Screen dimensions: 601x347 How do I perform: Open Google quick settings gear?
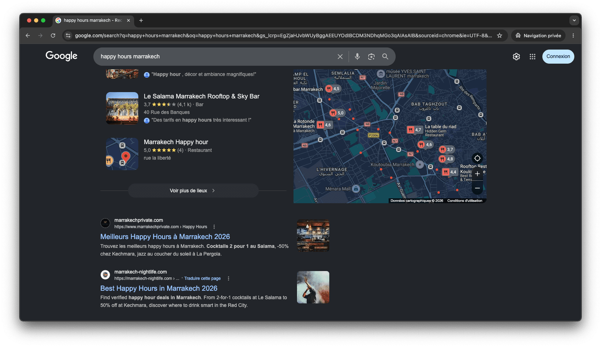click(x=516, y=57)
